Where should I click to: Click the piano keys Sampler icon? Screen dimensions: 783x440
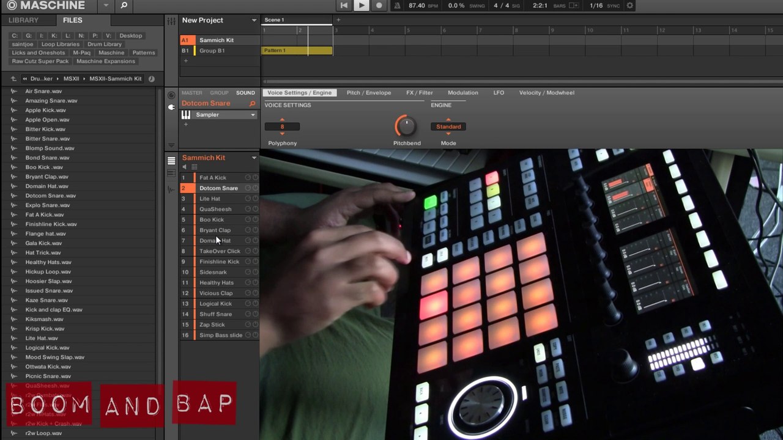coord(186,115)
